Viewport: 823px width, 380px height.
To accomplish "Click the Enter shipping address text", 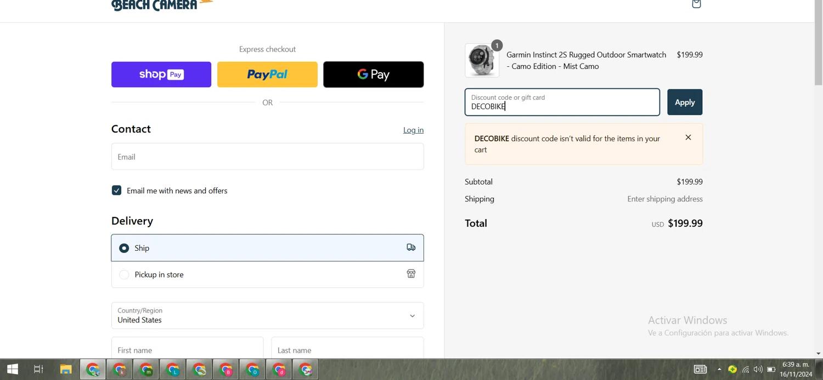I will point(665,199).
